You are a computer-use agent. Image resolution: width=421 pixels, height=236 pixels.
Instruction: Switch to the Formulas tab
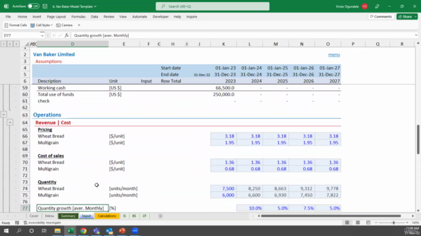click(x=78, y=16)
